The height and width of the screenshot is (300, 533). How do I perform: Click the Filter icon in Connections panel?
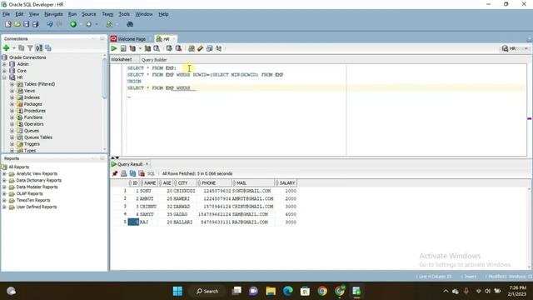tap(30, 48)
